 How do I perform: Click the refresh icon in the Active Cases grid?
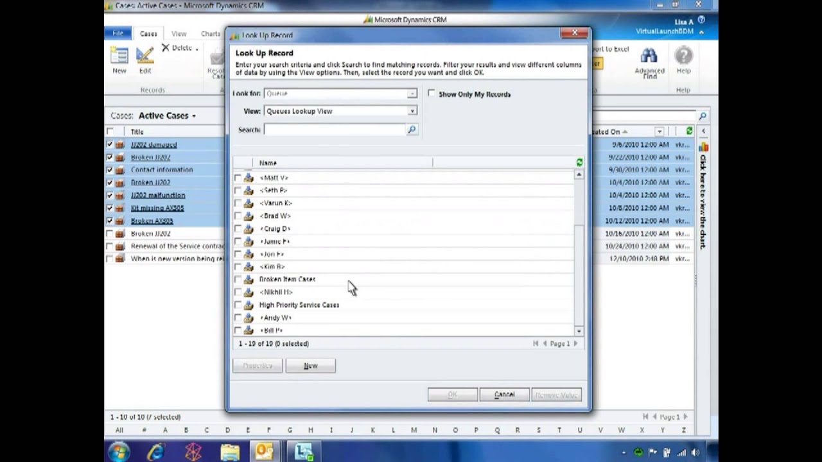click(x=689, y=131)
